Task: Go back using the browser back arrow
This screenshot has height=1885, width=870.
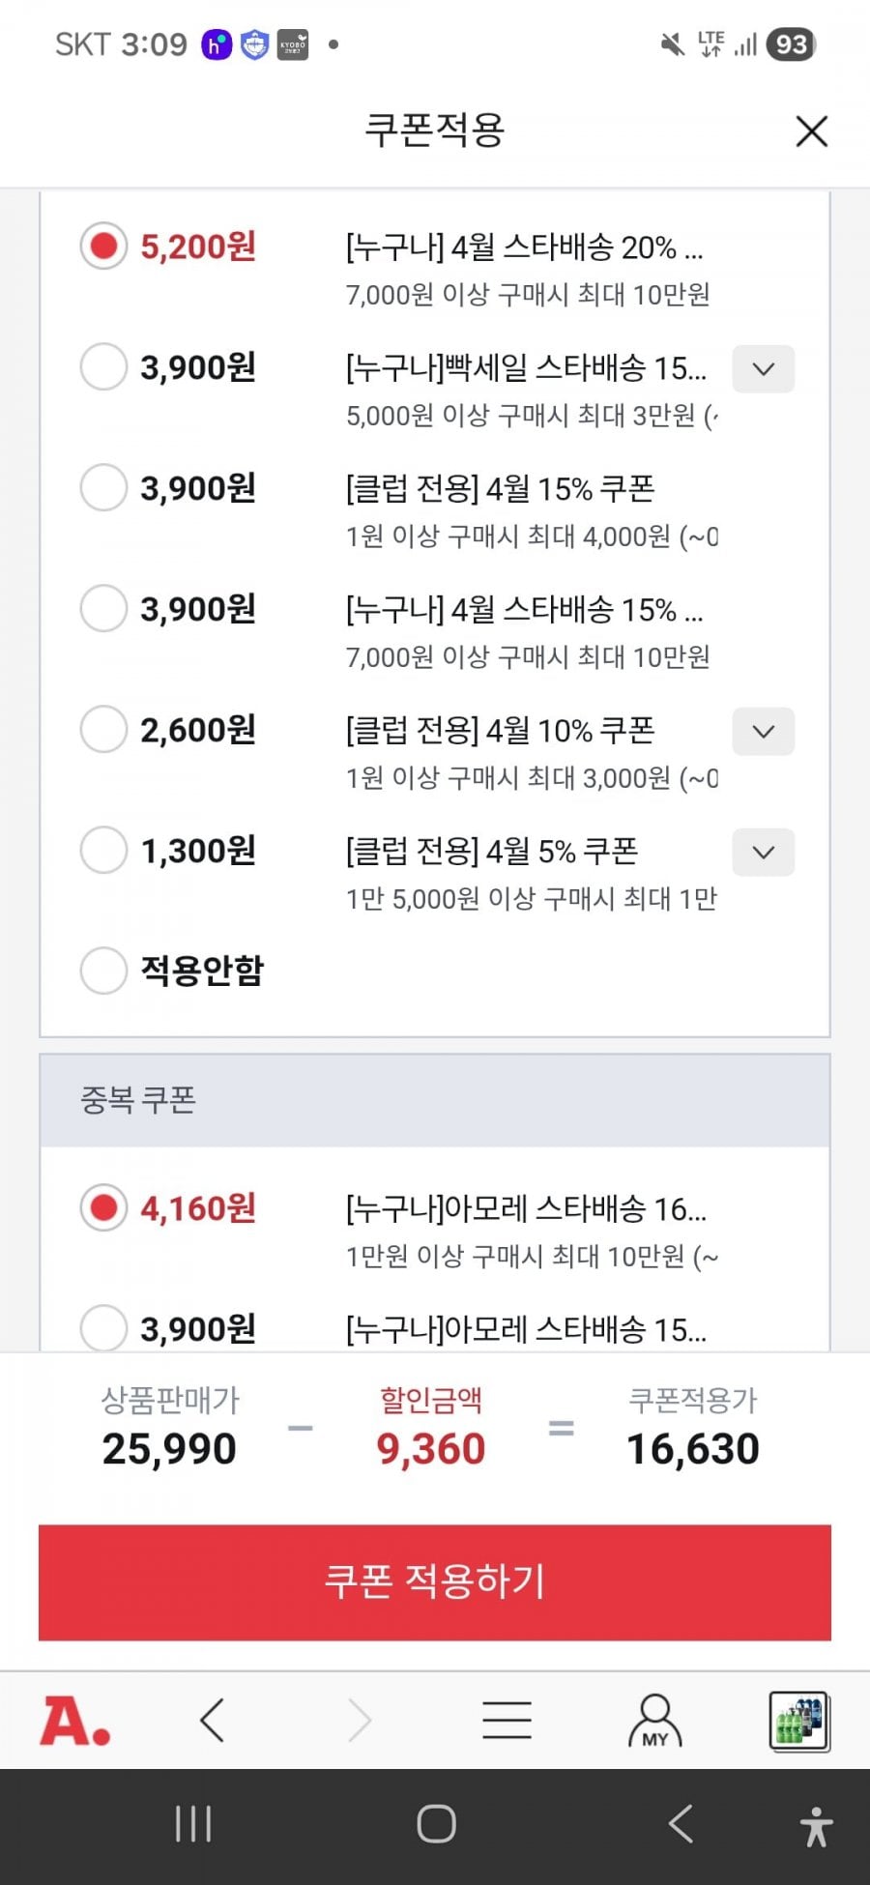Action: pyautogui.click(x=213, y=1722)
